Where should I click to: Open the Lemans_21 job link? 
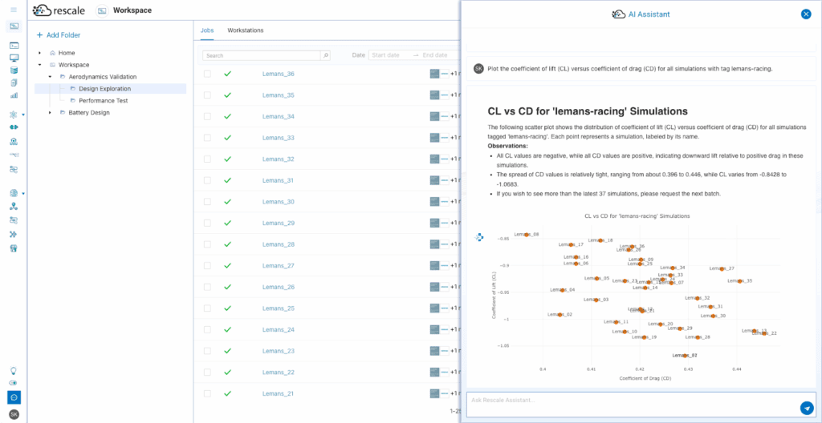click(279, 393)
